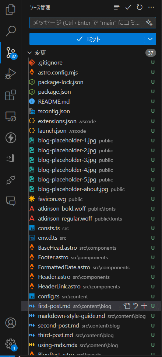Click the checkmark commit icon in header
This screenshot has width=162, height=357.
(128, 7)
